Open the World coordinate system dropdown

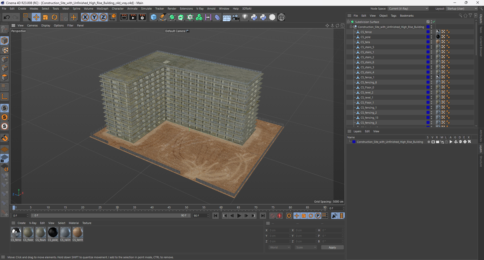(x=280, y=247)
